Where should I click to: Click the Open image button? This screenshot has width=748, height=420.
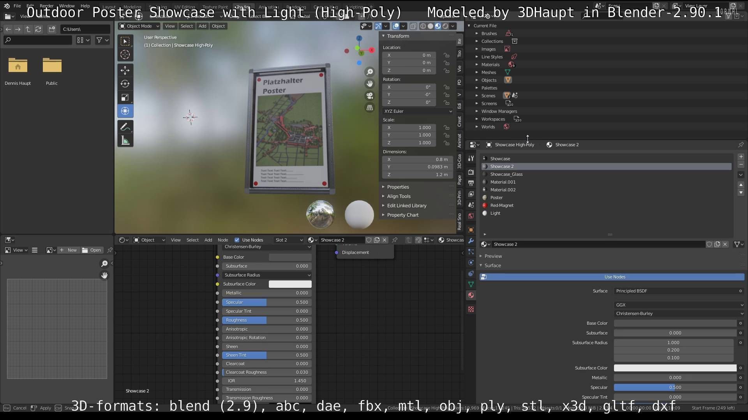[92, 250]
